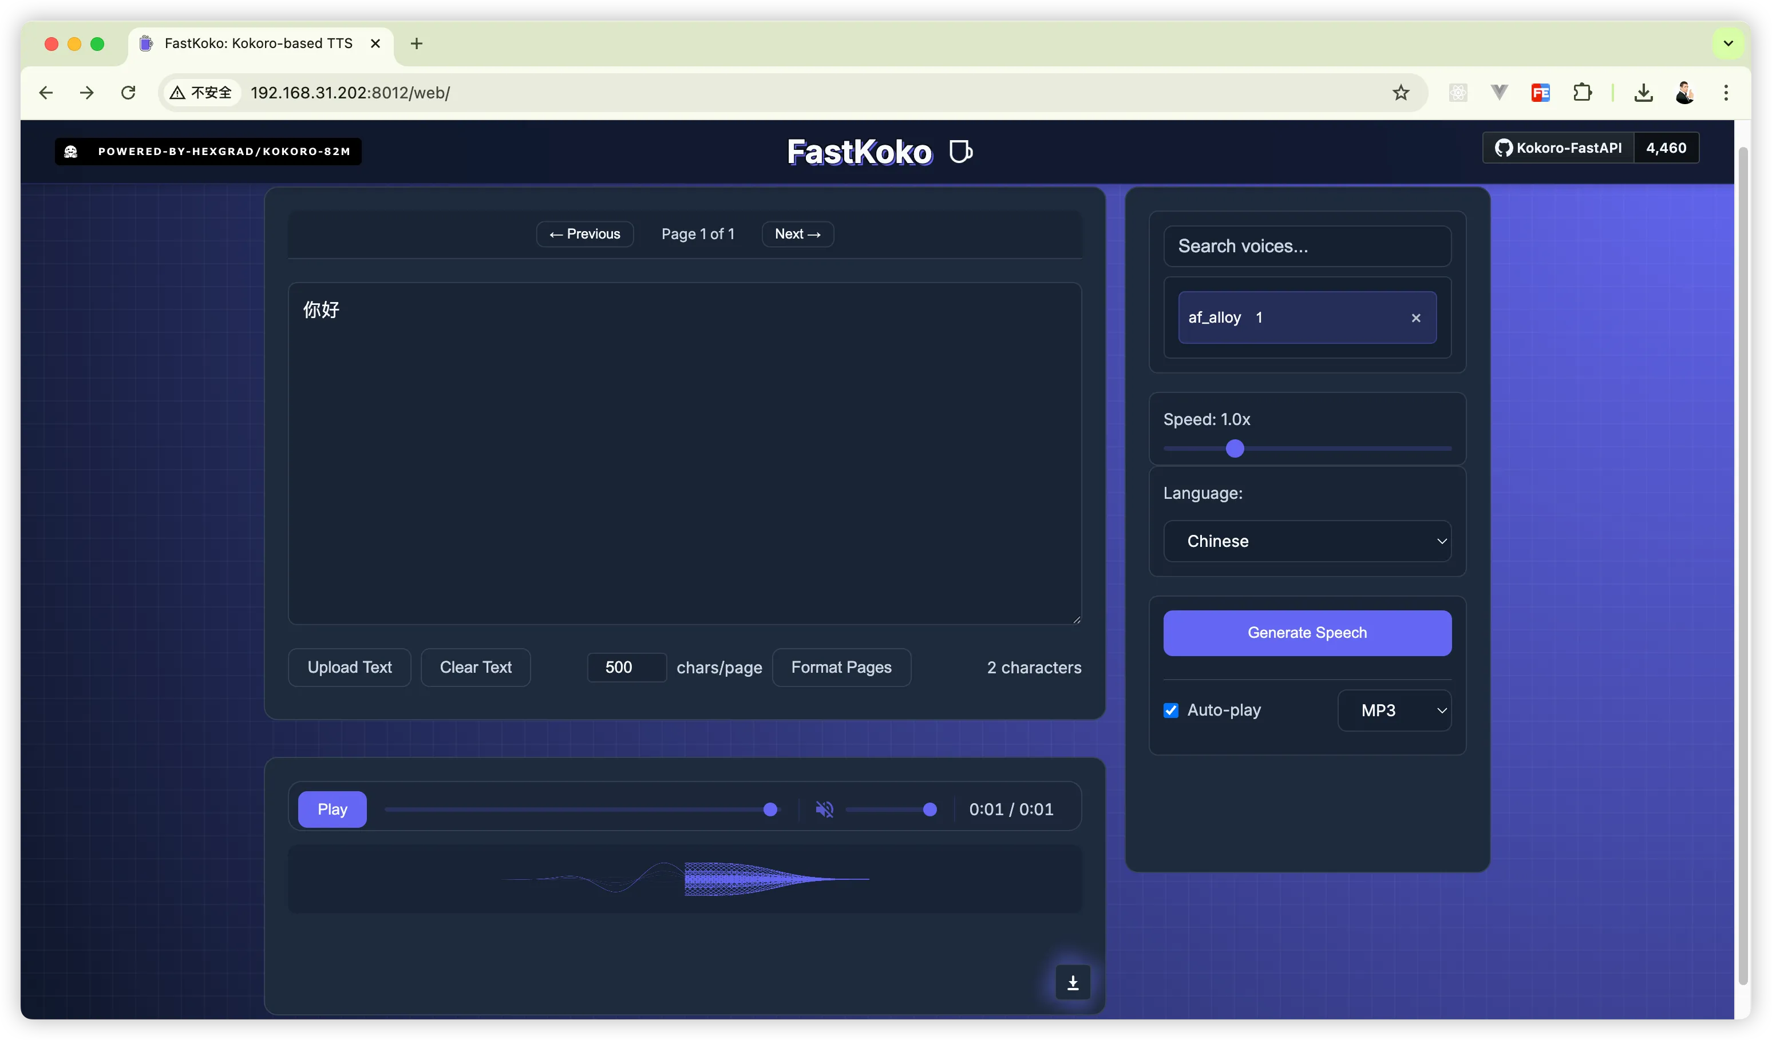Click the 'Page 1 of 1' indicator

point(698,234)
